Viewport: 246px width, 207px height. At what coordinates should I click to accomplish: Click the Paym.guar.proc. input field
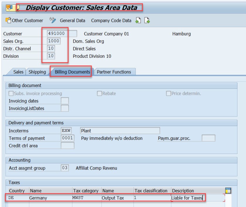208,138
